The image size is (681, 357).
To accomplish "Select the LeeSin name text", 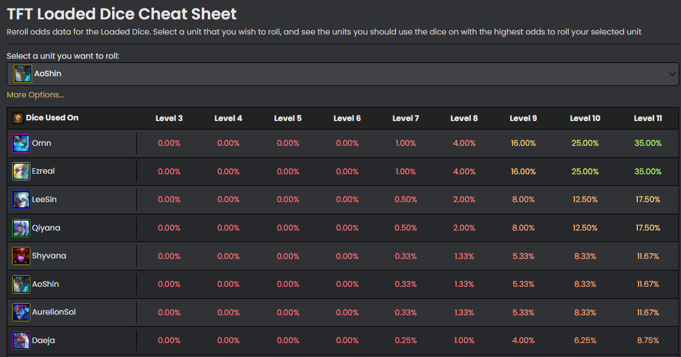I will pyautogui.click(x=44, y=200).
